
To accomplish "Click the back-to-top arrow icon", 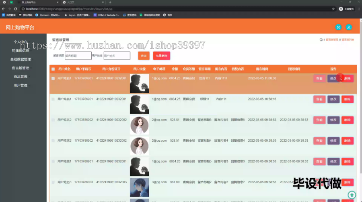I will pos(352,195).
